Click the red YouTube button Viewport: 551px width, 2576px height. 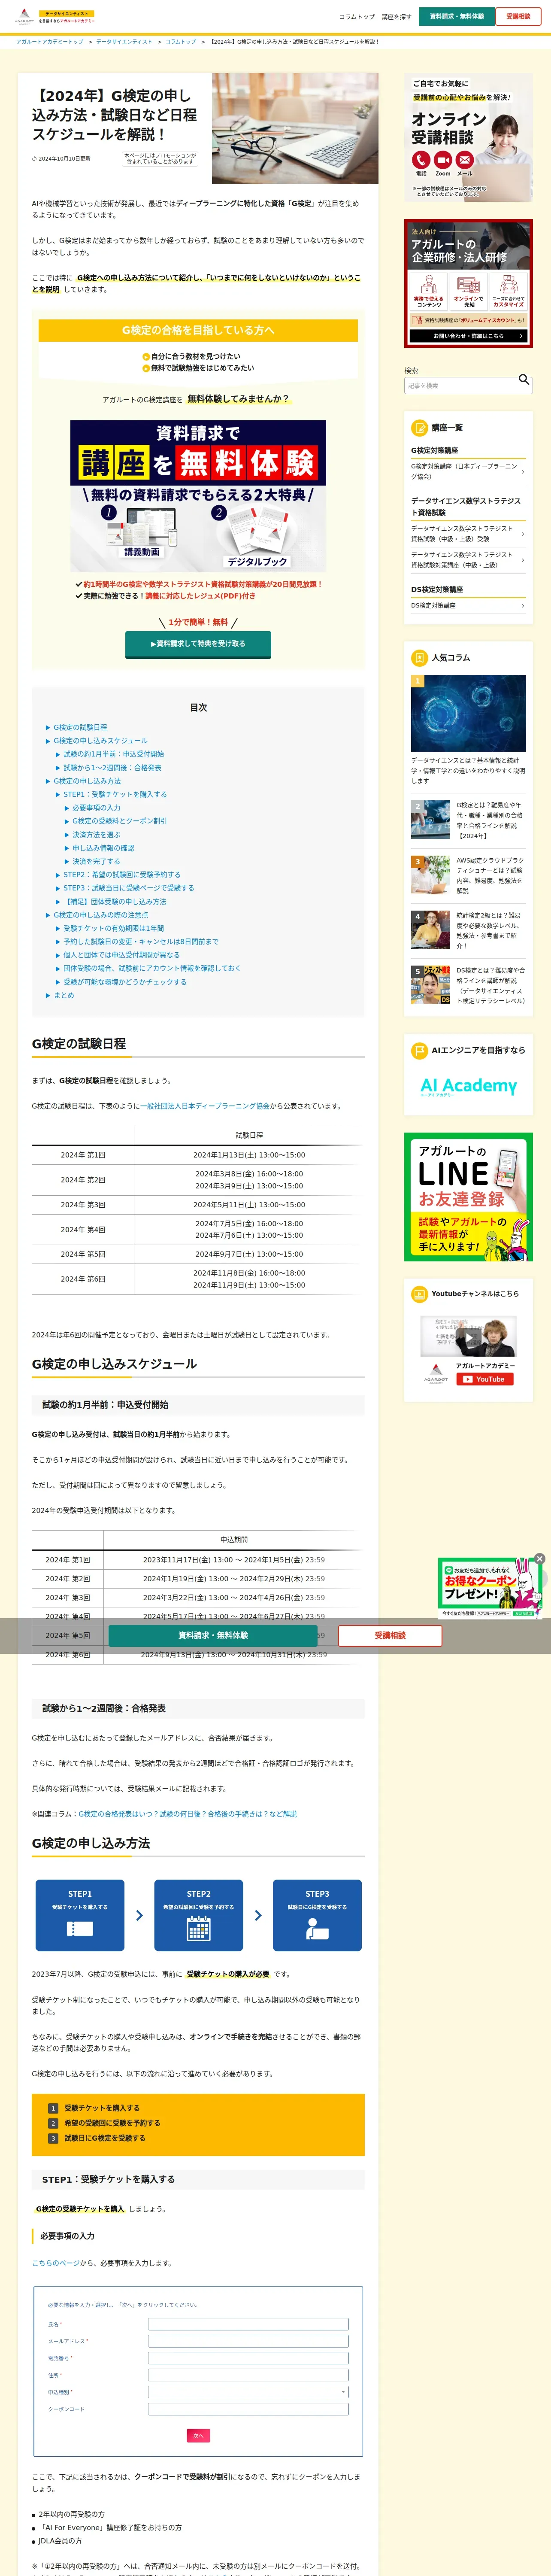[x=485, y=1379]
